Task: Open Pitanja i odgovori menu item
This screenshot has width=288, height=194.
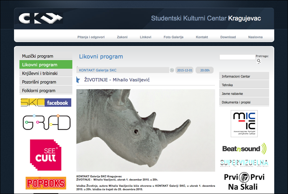Action: click(91, 37)
